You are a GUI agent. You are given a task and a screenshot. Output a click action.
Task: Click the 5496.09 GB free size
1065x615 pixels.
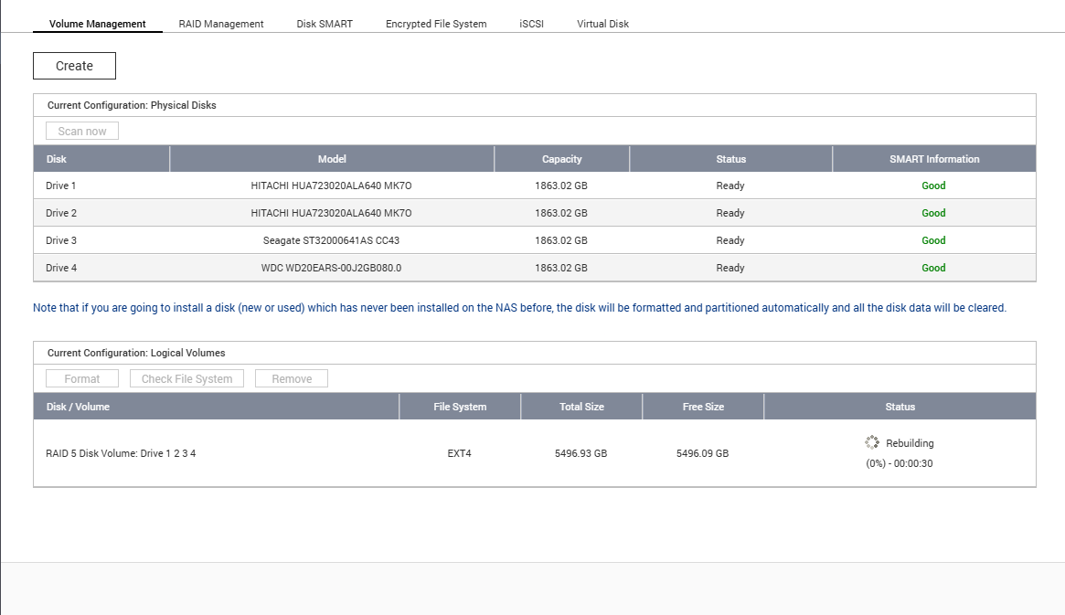click(702, 452)
